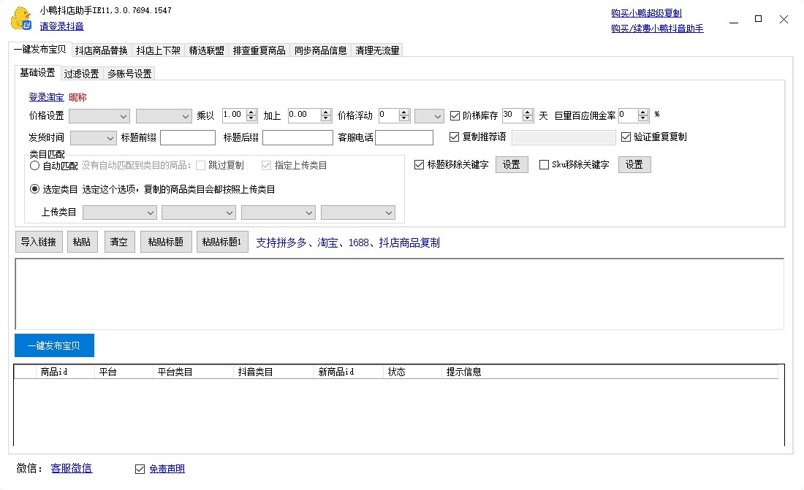Click the 清空 button
Screen dimensions: 804x490
[x=119, y=242]
